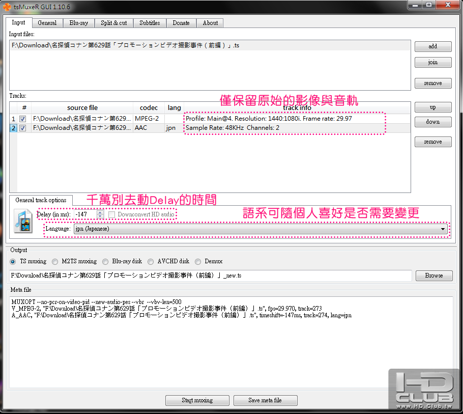Select the input file entry ending in .ts
463x414 pixels.
pos(210,45)
